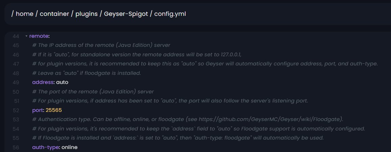Go to the container directory breadcrumb
The width and height of the screenshot is (391, 152).
click(54, 14)
